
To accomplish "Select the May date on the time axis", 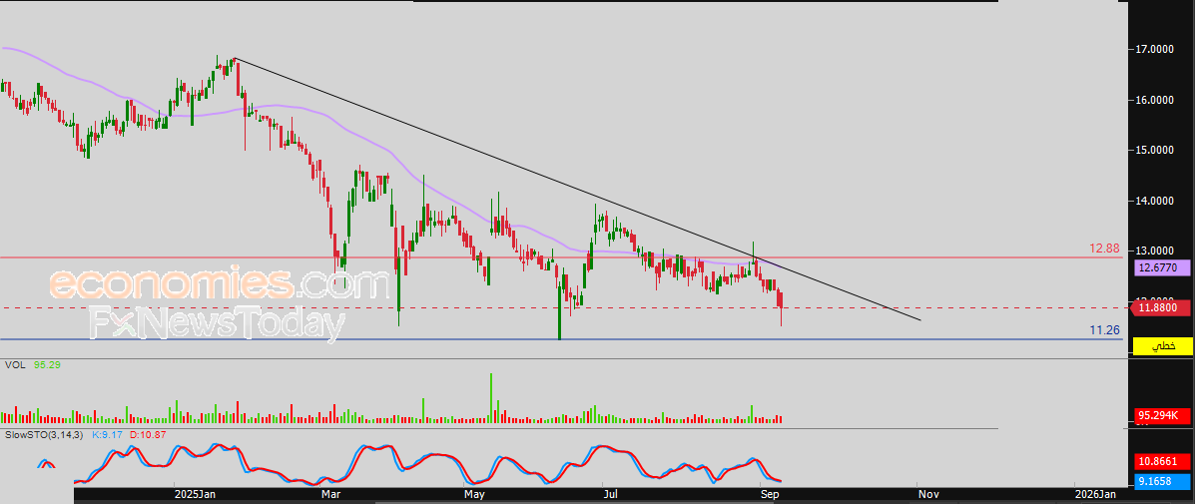I will coord(475,494).
